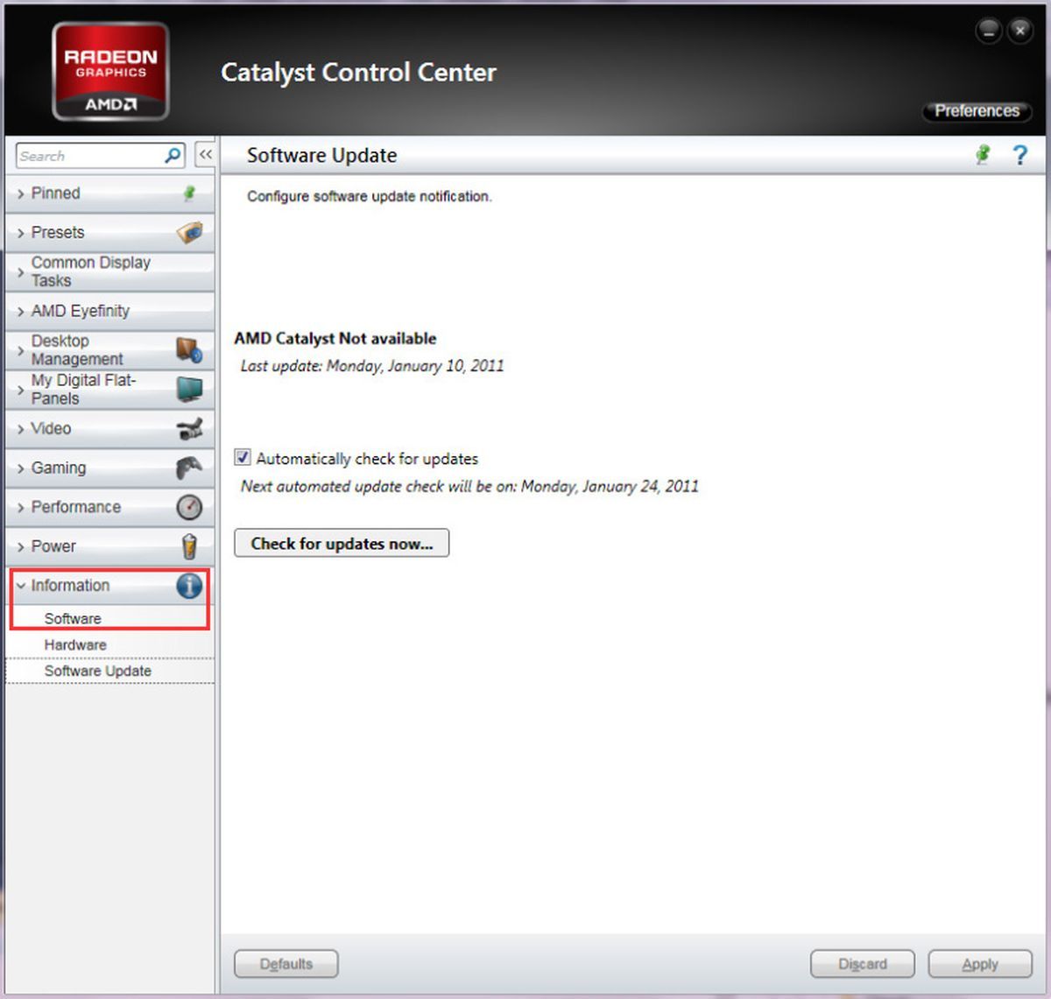Pin this page using header pin icon
The width and height of the screenshot is (1051, 999).
984,155
